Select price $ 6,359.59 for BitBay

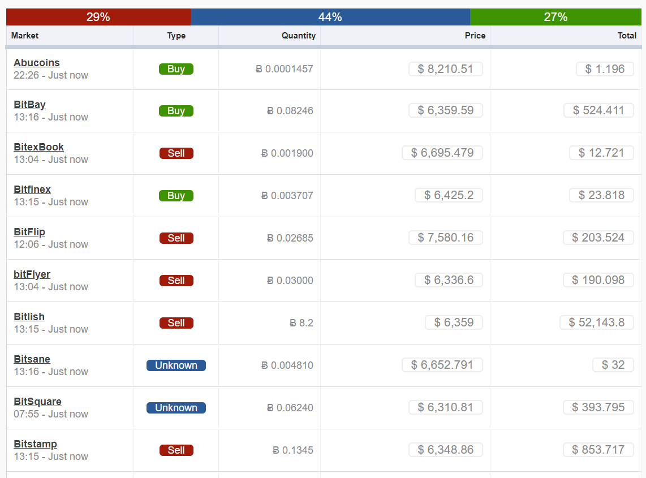[445, 110]
